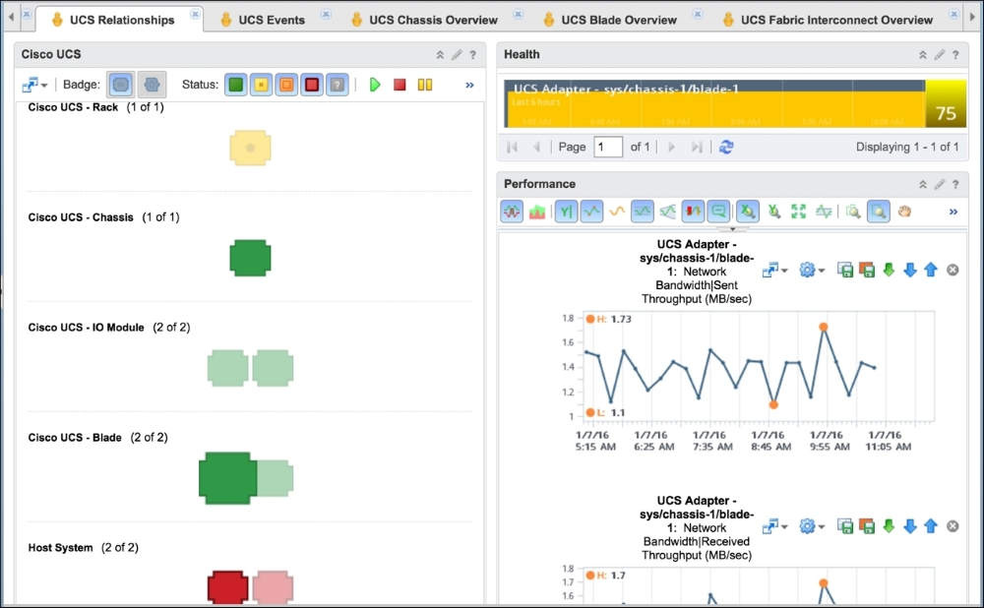
Task: Click the yellow UCS Adapter health bar
Action: point(714,104)
